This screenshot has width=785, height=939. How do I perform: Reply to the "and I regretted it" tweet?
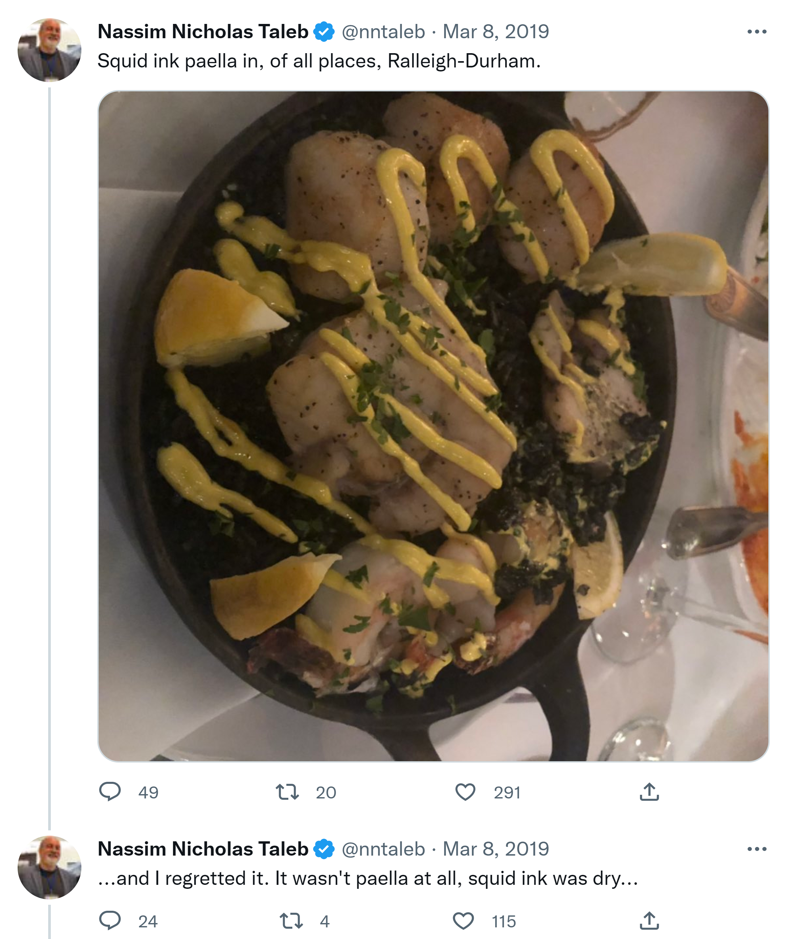(110, 921)
